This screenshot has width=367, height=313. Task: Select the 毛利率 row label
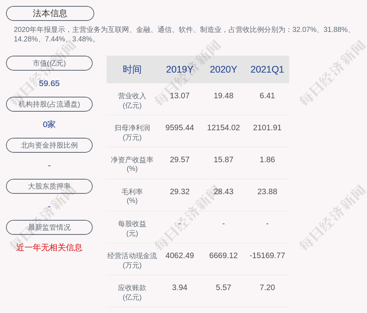[132, 196]
